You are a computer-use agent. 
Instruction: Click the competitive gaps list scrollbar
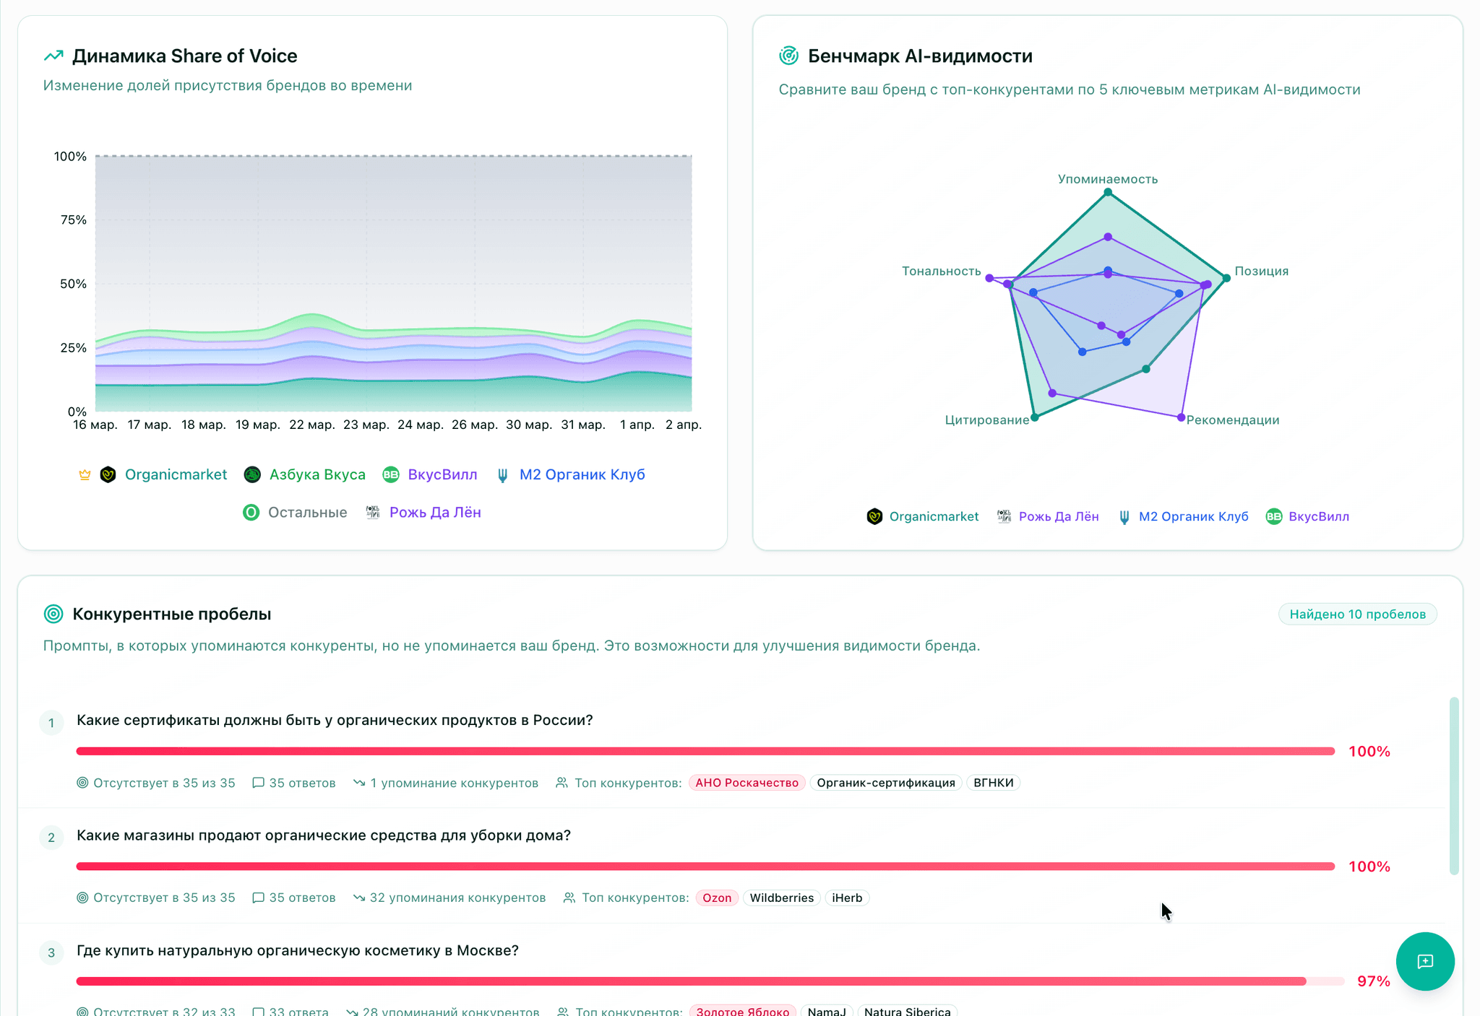[1454, 785]
